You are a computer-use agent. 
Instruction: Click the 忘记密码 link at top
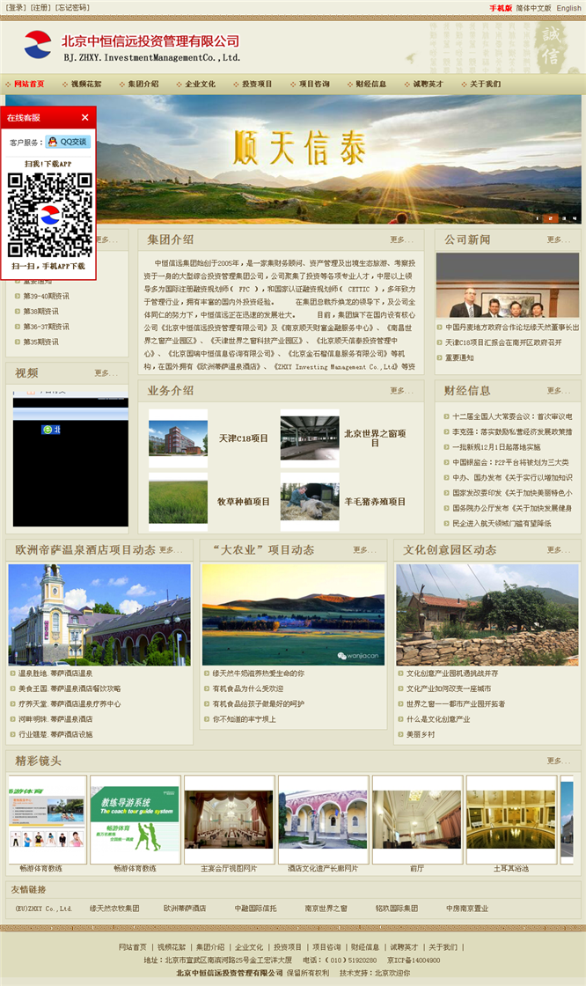(72, 8)
